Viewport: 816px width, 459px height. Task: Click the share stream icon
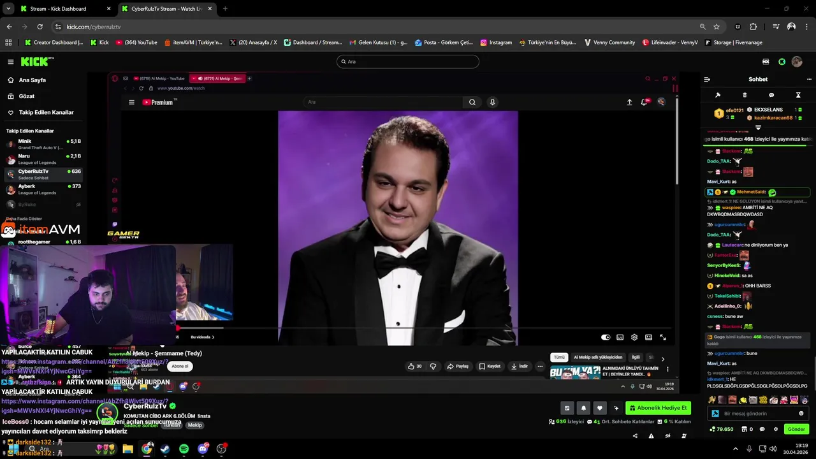[x=635, y=436]
